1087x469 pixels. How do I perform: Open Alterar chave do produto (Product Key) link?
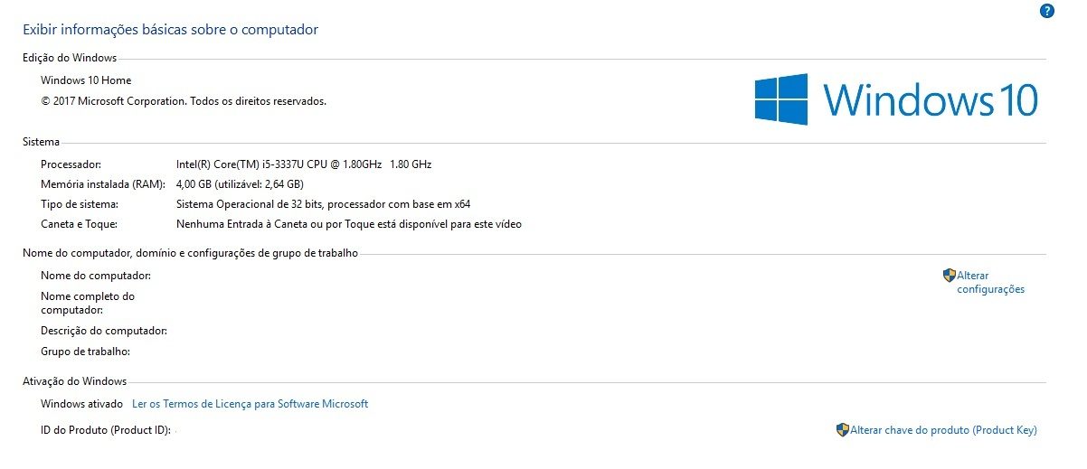[943, 430]
